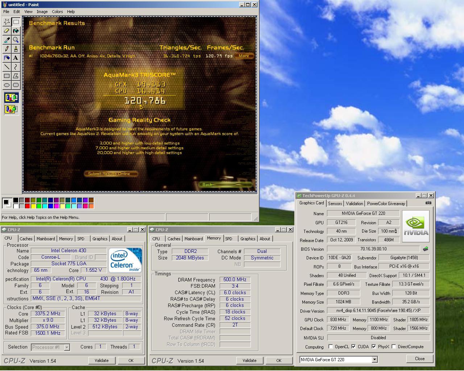This screenshot has width=464, height=371.
Task: Click the Intel Celeron logo in CPU-Z
Action: point(125,260)
